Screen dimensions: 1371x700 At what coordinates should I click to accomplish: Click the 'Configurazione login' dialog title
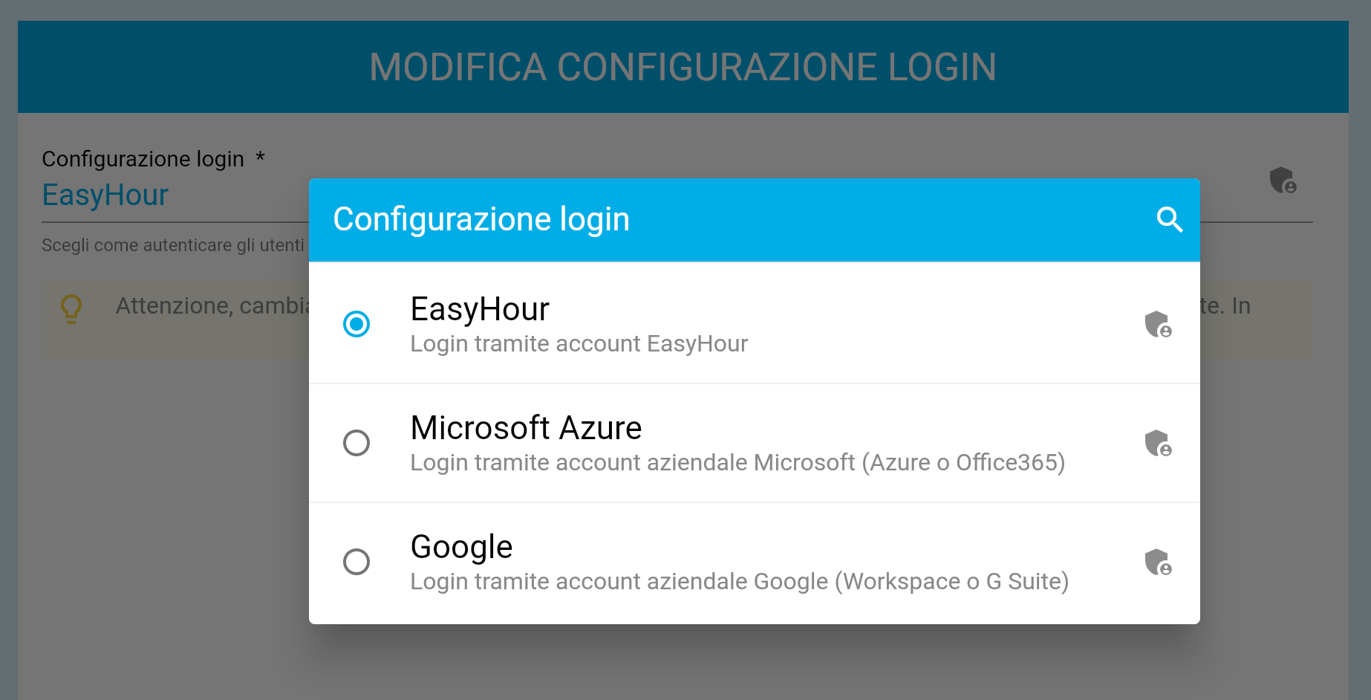tap(481, 219)
